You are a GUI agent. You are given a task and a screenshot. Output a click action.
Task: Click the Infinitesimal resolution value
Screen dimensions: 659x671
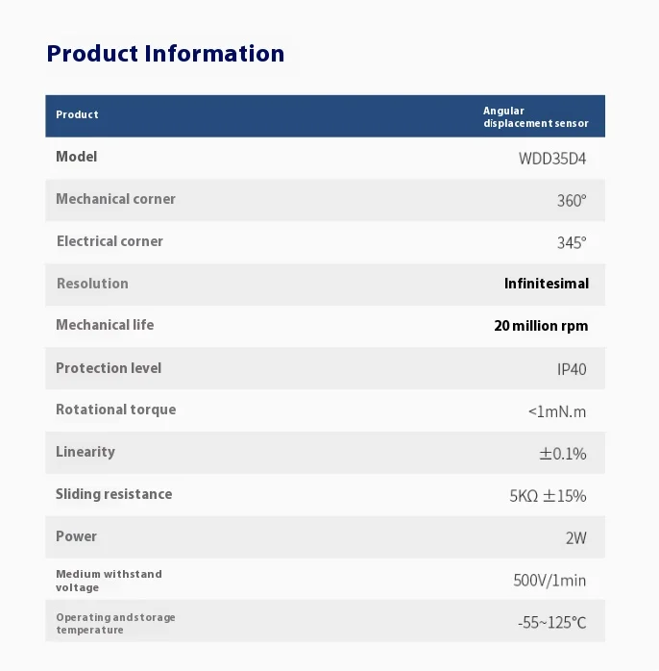click(x=546, y=284)
